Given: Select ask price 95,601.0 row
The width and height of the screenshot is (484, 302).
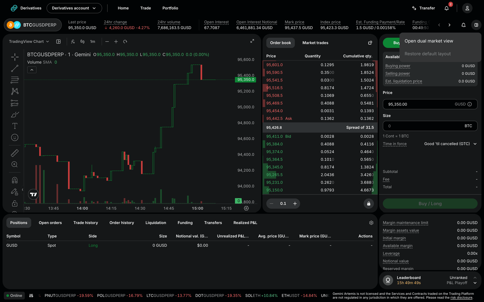Looking at the screenshot, I should point(320,65).
